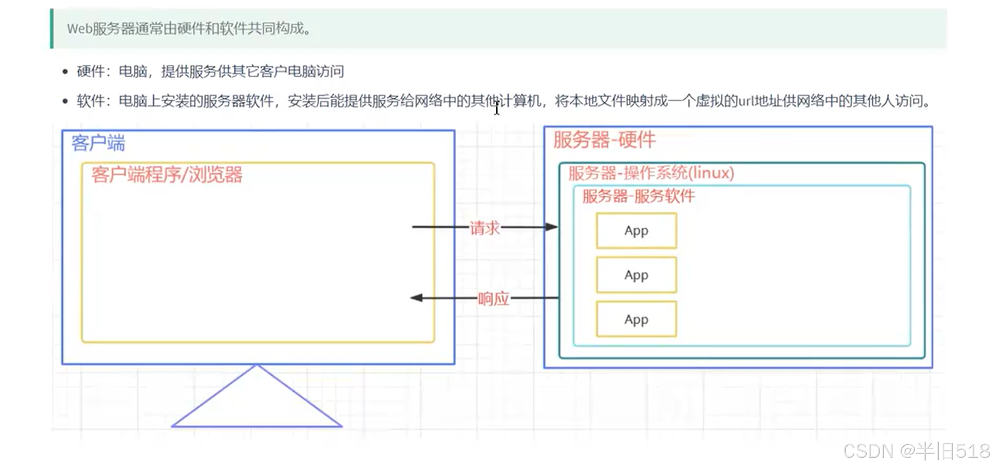Click the quote text starting 'Web服务器通常由硬件和软件'
This screenshot has height=468, width=992.
pos(189,29)
